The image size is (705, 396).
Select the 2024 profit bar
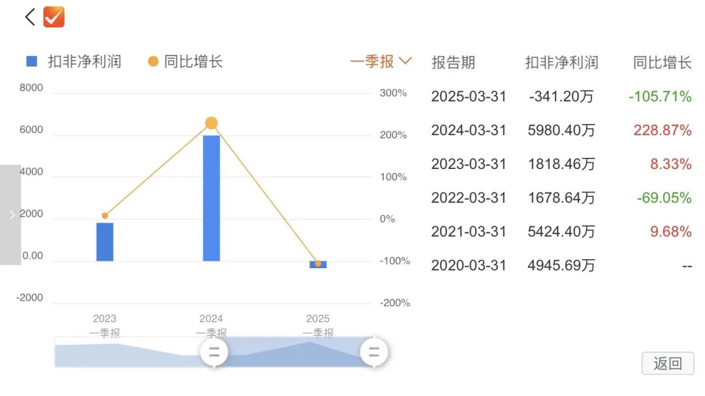click(x=211, y=198)
